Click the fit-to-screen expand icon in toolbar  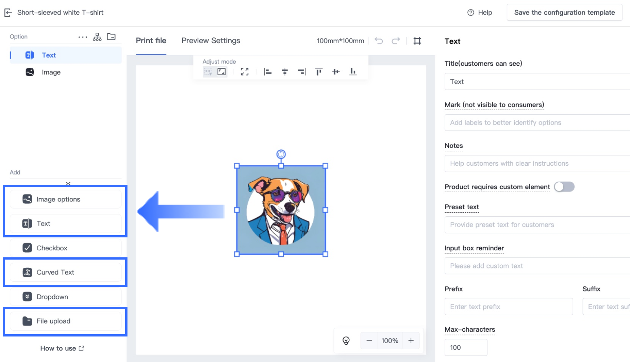(x=245, y=72)
